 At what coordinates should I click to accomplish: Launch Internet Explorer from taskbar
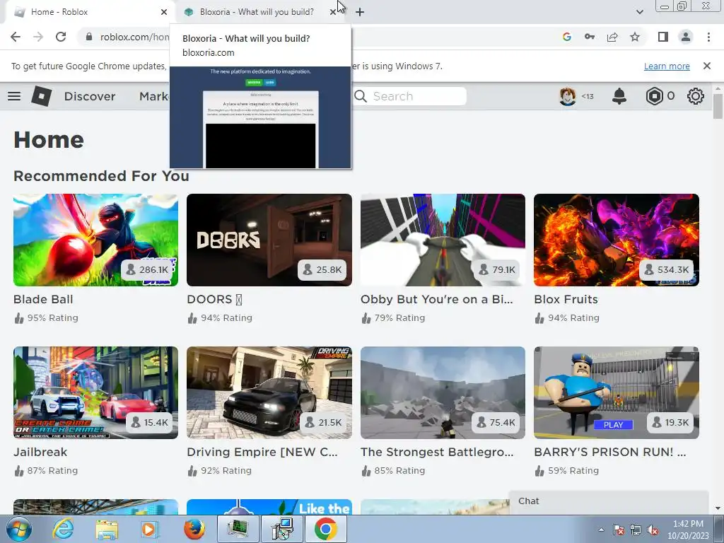63,529
